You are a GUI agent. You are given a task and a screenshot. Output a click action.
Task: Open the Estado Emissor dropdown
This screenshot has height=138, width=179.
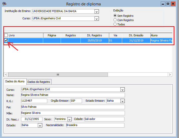click(123, 101)
